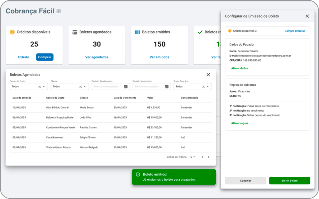
Task: Open the Ver agendados link
Action: coord(97,57)
